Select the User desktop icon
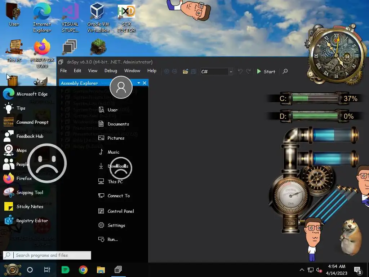 [14, 14]
